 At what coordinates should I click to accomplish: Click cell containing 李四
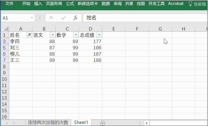[x=21, y=41]
